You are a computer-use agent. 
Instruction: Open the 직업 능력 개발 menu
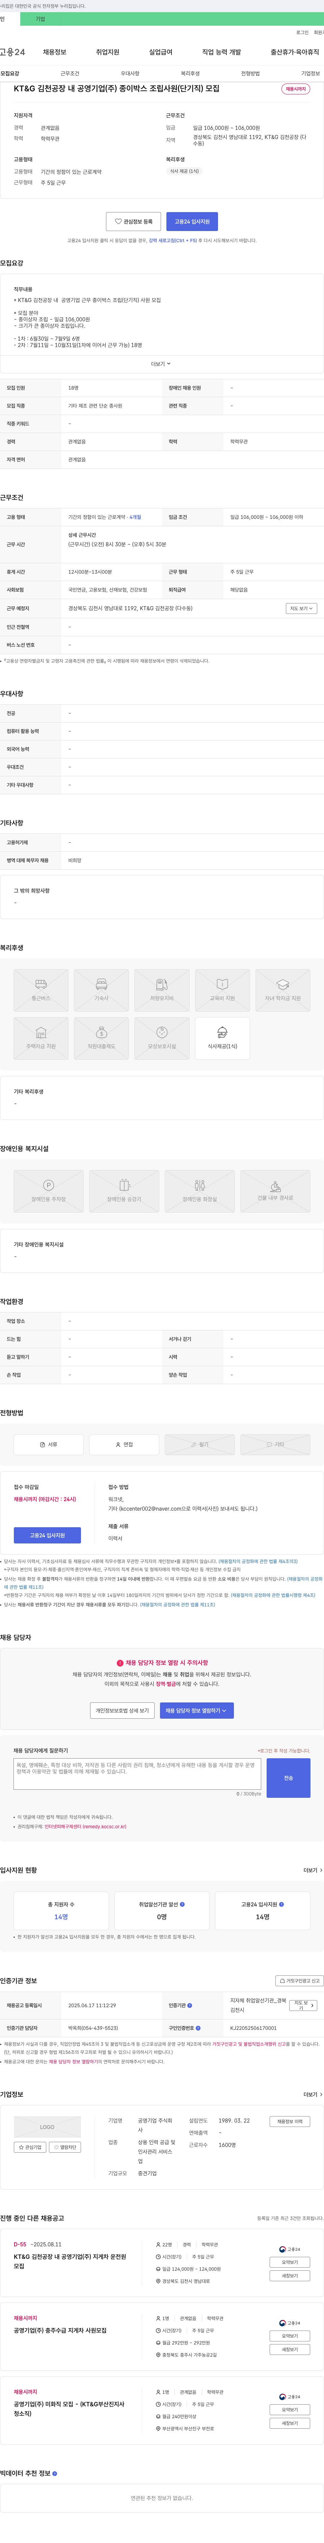point(222,52)
